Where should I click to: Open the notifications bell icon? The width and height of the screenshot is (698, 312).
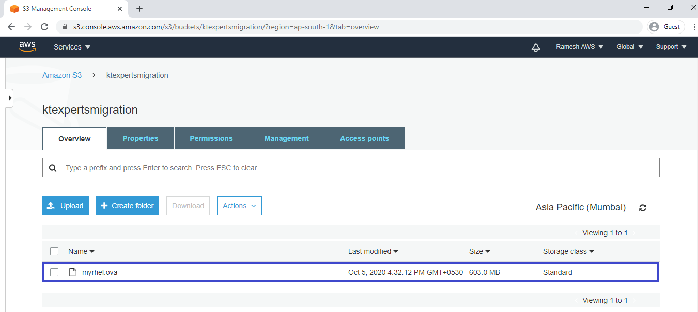(536, 47)
